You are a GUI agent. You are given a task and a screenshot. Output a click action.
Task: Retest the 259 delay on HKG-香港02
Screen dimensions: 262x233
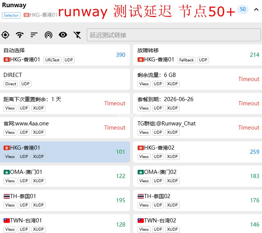[x=254, y=152]
